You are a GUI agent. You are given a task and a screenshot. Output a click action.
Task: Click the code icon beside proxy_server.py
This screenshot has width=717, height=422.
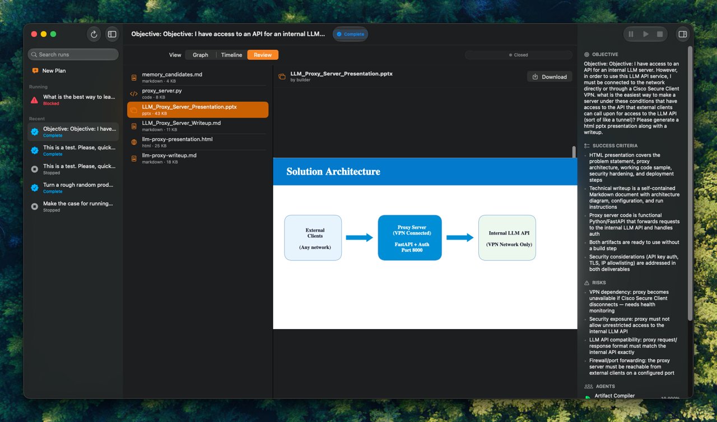pyautogui.click(x=134, y=93)
